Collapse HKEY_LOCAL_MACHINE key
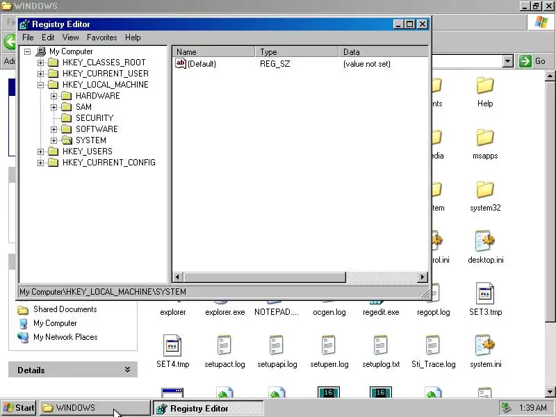Screen dimensions: 556x417 click(x=40, y=85)
